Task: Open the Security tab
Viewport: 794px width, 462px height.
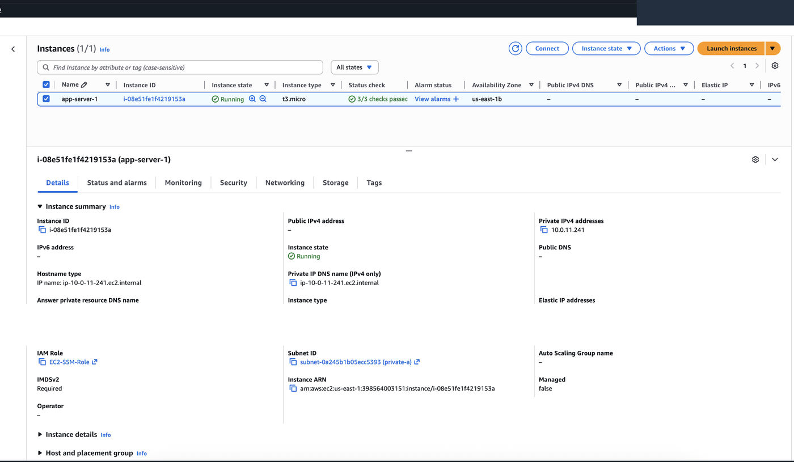Action: (x=234, y=183)
